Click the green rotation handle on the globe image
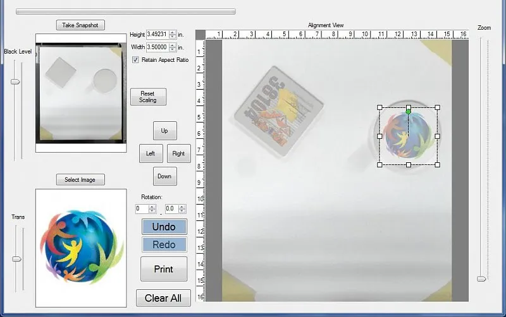The height and width of the screenshot is (317, 506). (409, 112)
